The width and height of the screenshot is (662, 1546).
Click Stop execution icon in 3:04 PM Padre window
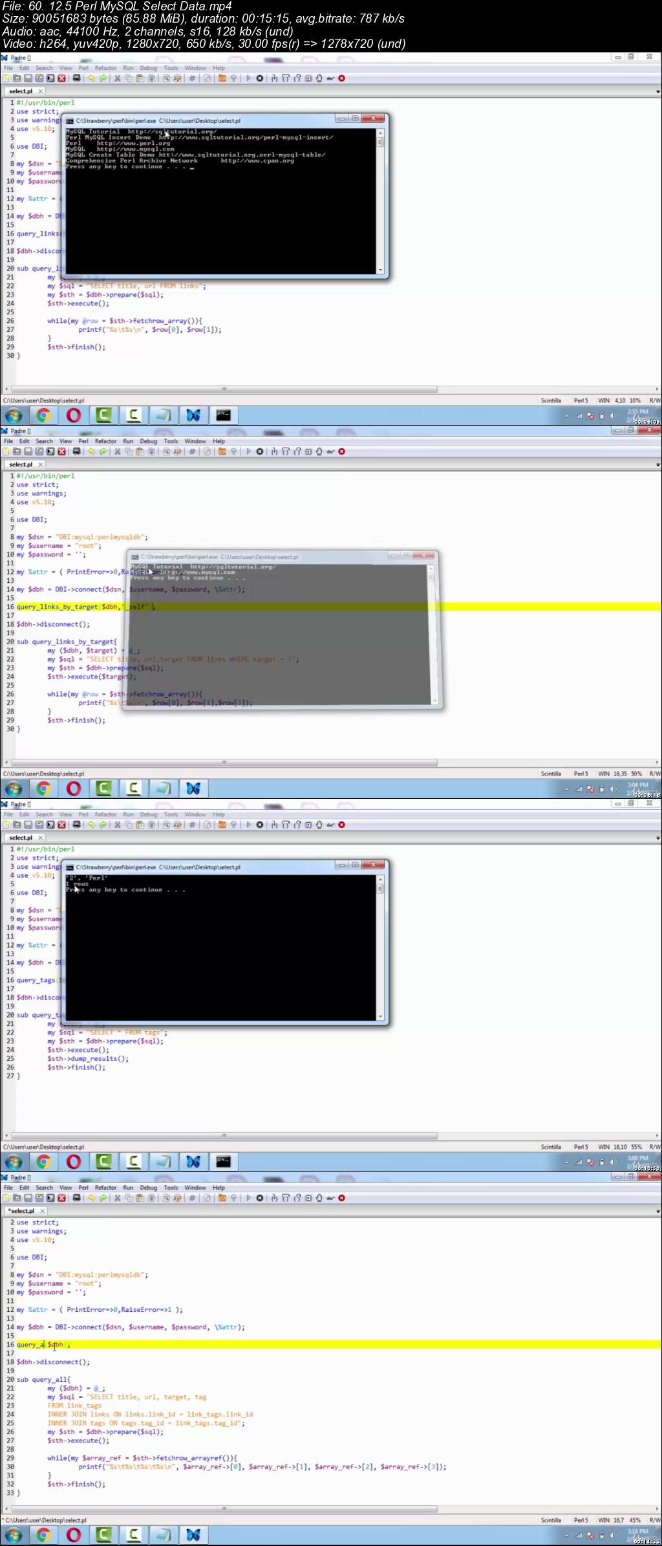(260, 452)
